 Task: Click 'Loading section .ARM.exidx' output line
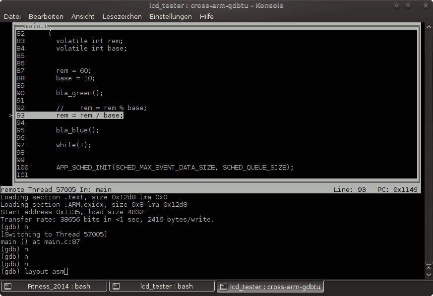(94, 205)
